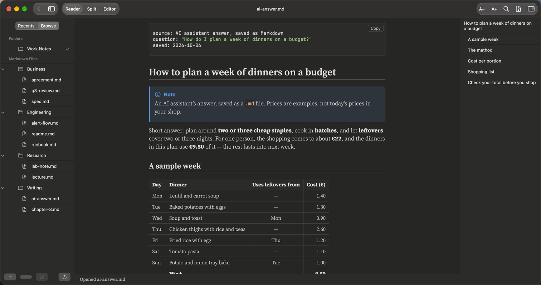Switch to Reader mode
541x285 pixels.
(x=73, y=9)
